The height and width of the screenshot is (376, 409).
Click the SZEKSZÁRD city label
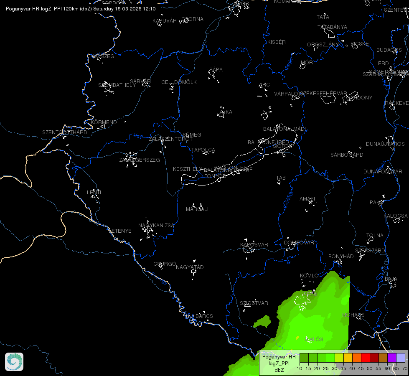tap(370, 251)
